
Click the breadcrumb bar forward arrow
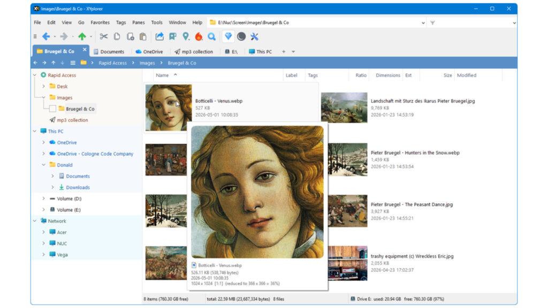coord(44,63)
